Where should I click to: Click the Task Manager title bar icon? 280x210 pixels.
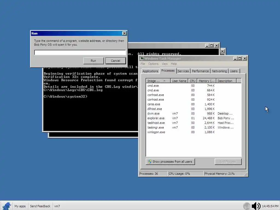click(142, 59)
